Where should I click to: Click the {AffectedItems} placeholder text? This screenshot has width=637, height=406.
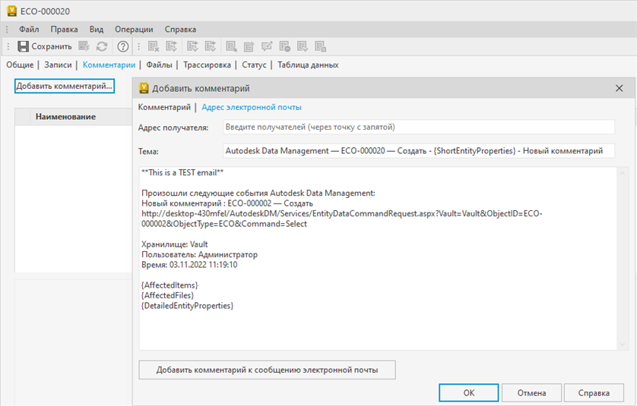point(170,285)
